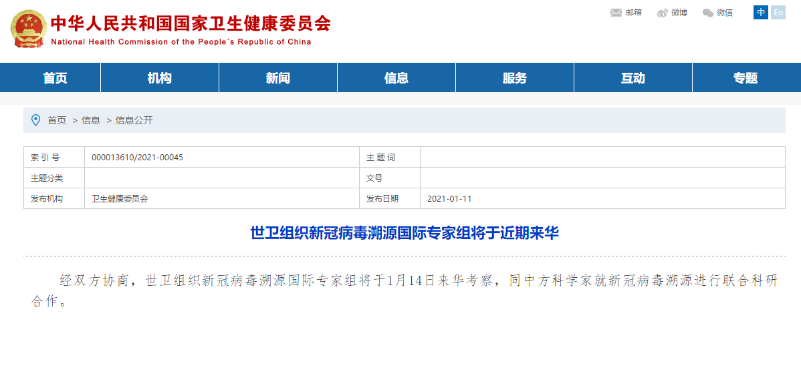Click the 邮箱 text link

633,13
